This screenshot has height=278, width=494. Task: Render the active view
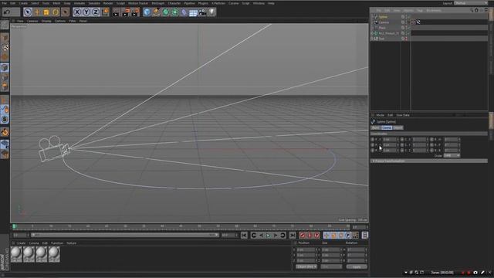pyautogui.click(x=117, y=12)
